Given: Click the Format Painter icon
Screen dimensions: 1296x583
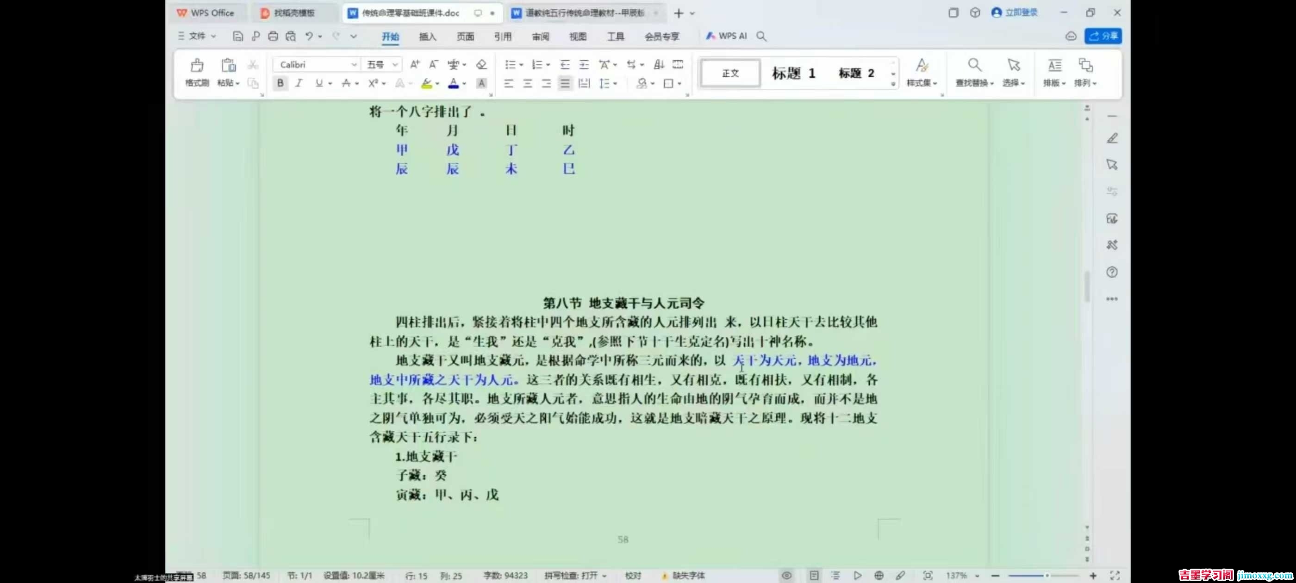Looking at the screenshot, I should point(197,66).
